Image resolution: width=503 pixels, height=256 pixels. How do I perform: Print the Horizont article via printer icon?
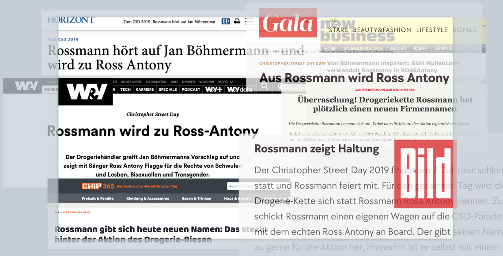tap(237, 22)
